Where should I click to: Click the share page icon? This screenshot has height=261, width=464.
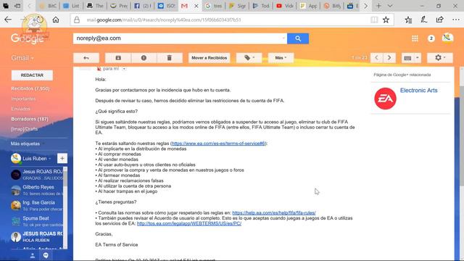pyautogui.click(x=440, y=20)
